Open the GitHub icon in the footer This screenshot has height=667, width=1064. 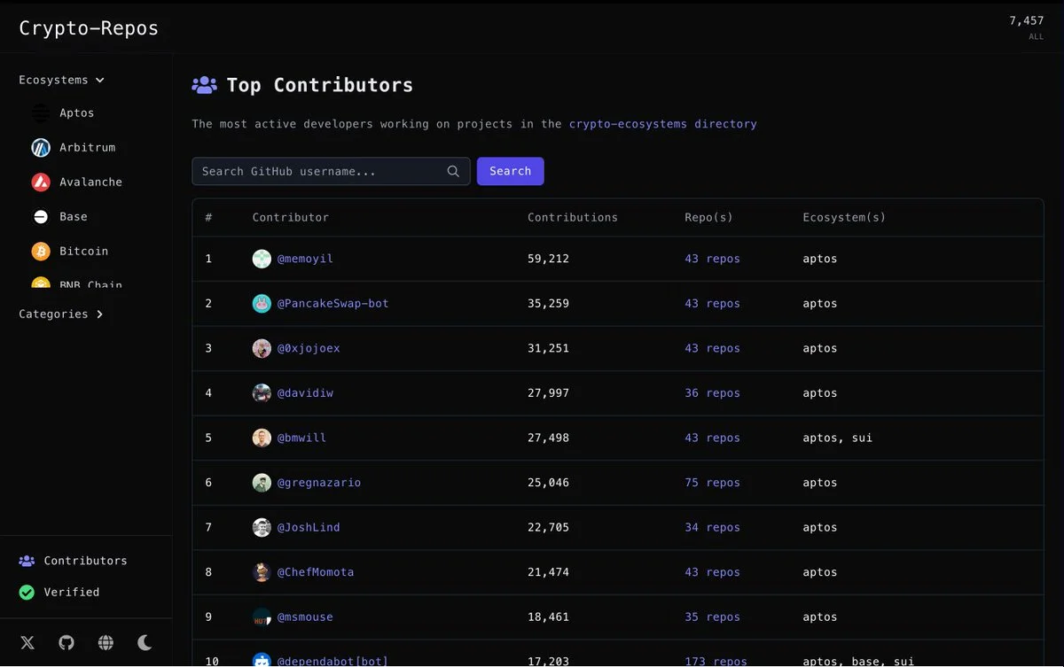66,642
